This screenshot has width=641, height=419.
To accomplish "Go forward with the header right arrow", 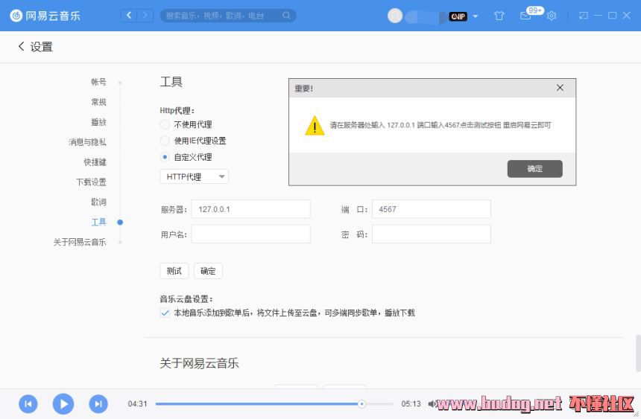I will (145, 16).
